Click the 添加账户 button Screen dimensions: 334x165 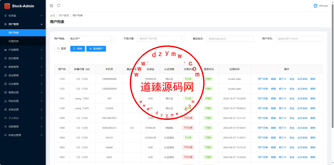[96, 49]
